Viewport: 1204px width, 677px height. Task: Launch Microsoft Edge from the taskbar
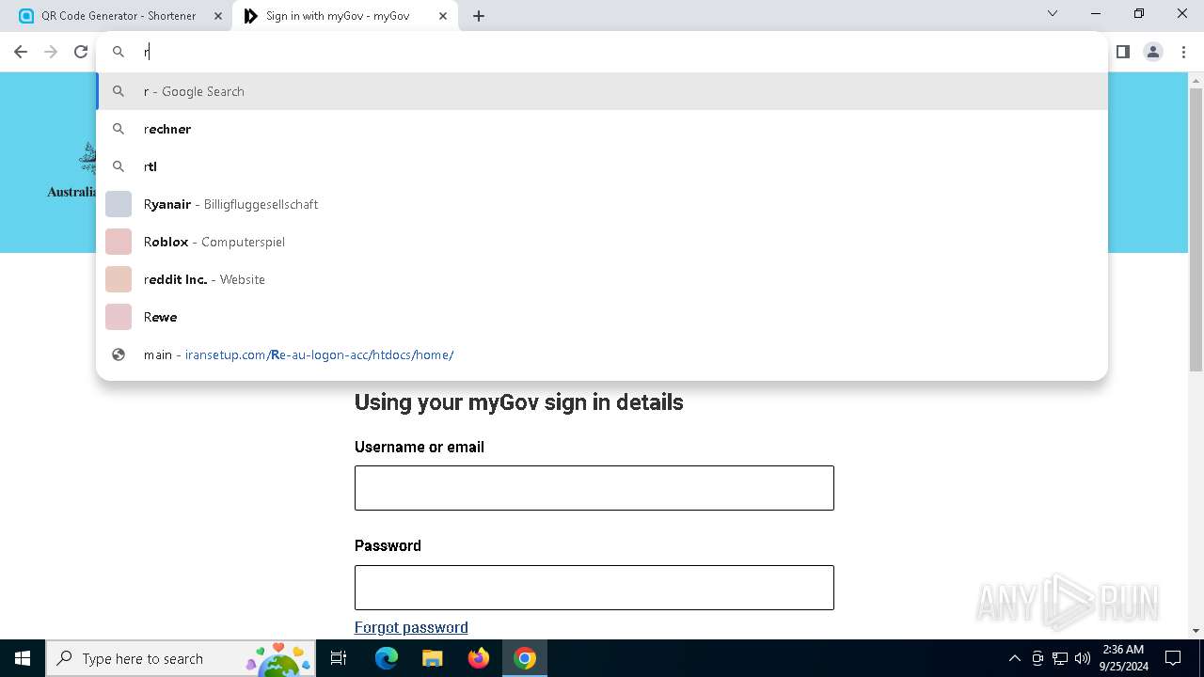[387, 658]
